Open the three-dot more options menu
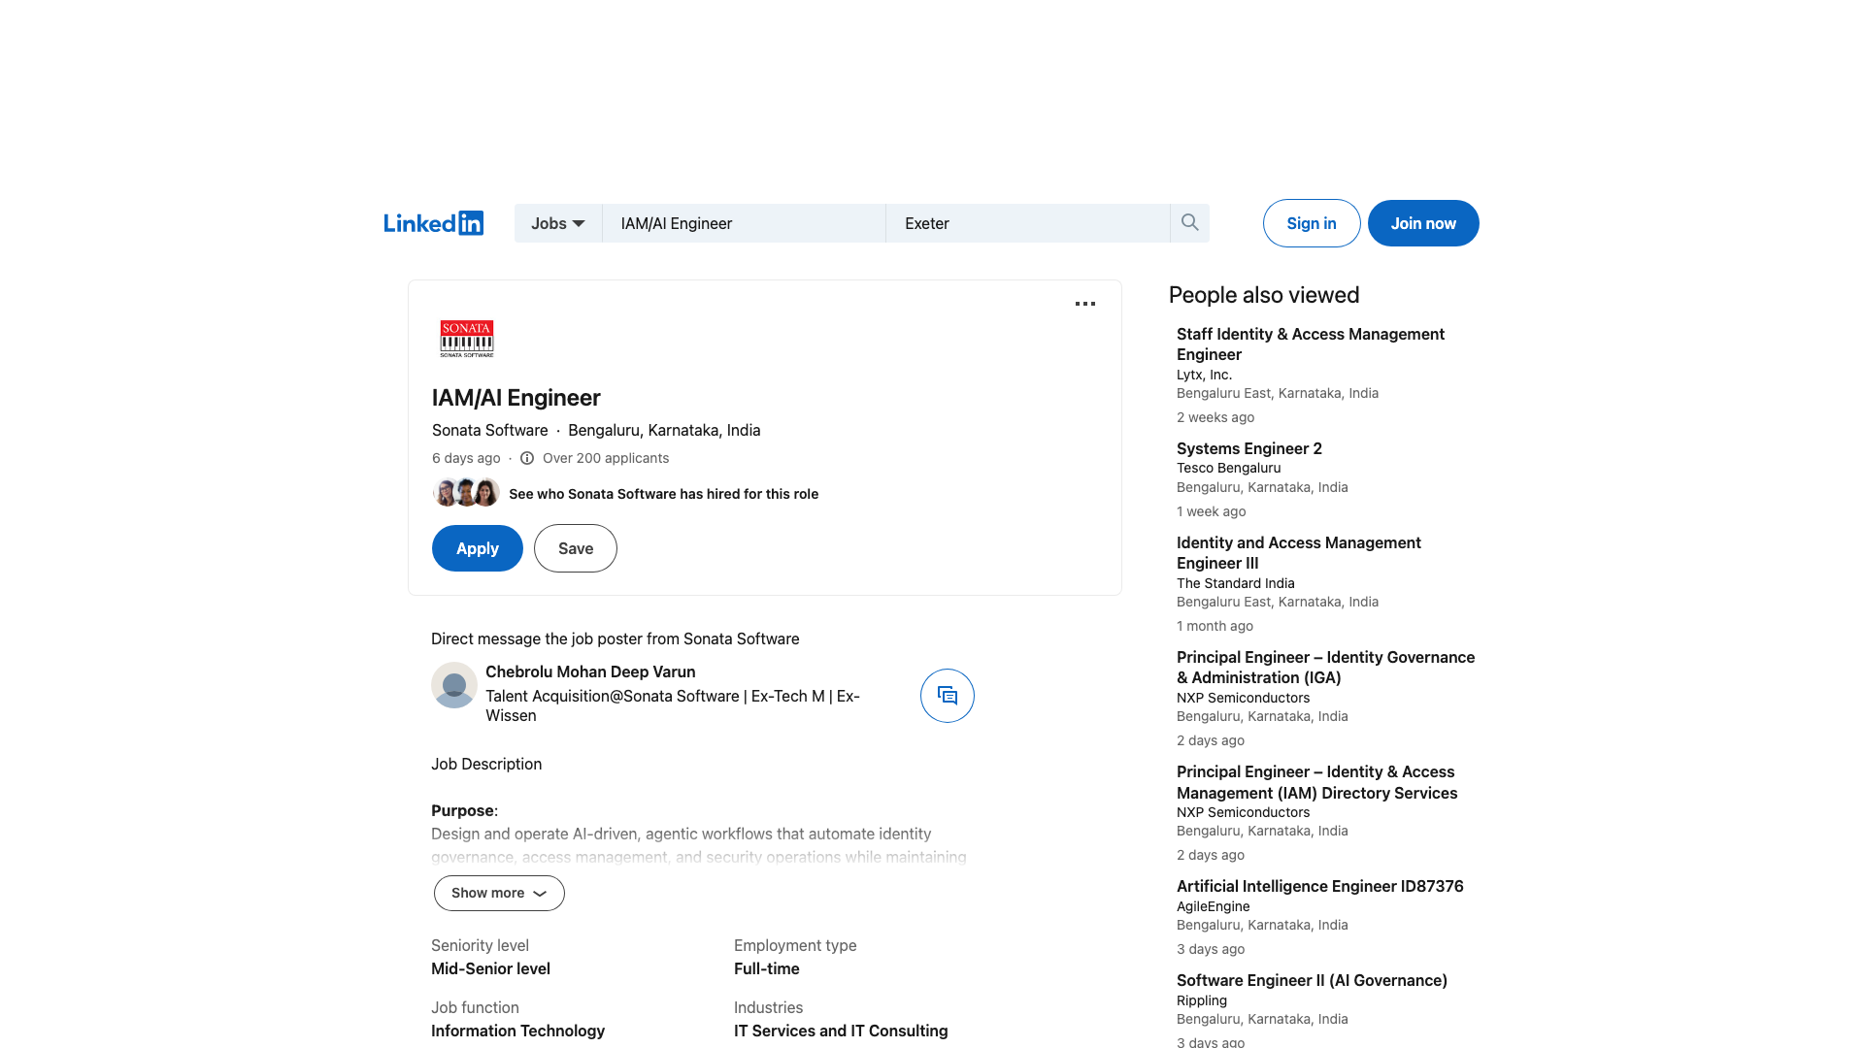 tap(1085, 304)
